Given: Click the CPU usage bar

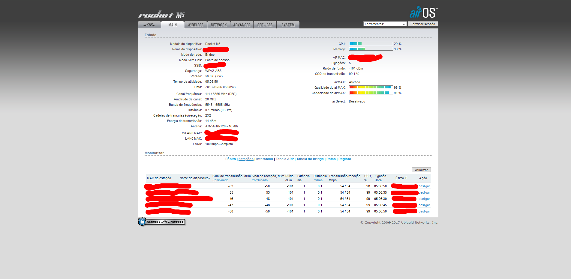Looking at the screenshot, I should [x=371, y=44].
